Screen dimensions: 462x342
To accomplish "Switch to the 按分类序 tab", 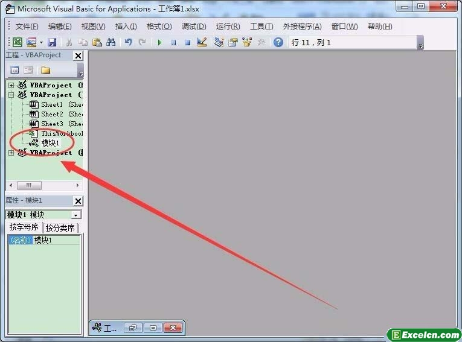I will pyautogui.click(x=60, y=228).
